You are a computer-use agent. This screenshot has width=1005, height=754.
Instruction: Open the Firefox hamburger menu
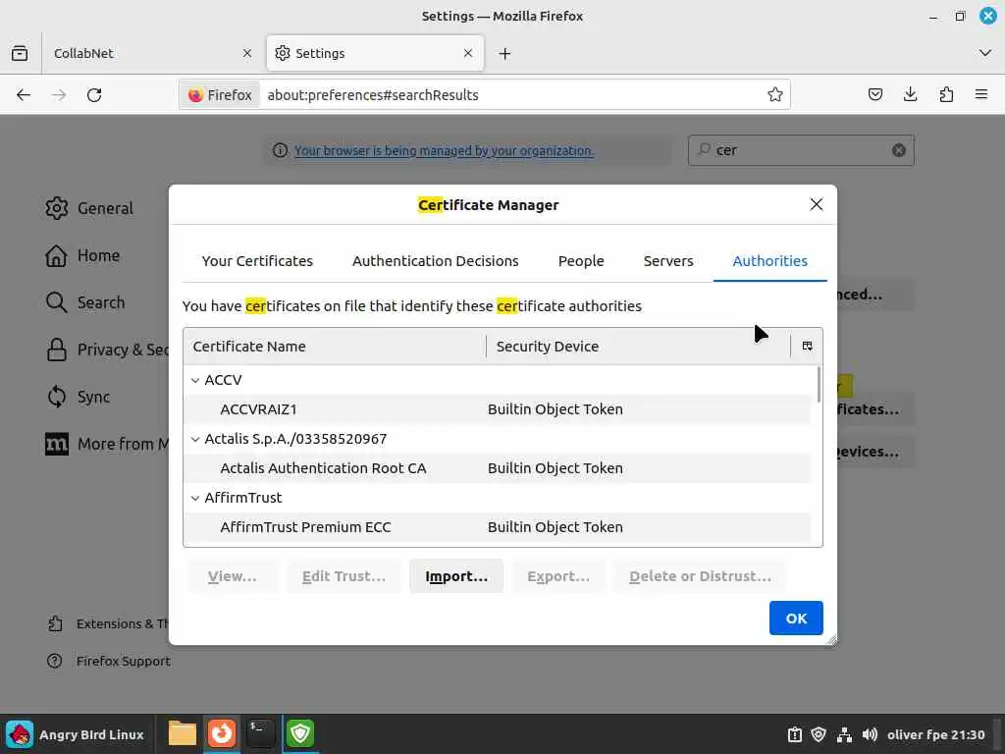click(x=981, y=95)
